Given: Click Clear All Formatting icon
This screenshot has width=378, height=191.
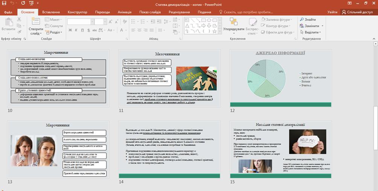Looking at the screenshot, I should 124,22.
